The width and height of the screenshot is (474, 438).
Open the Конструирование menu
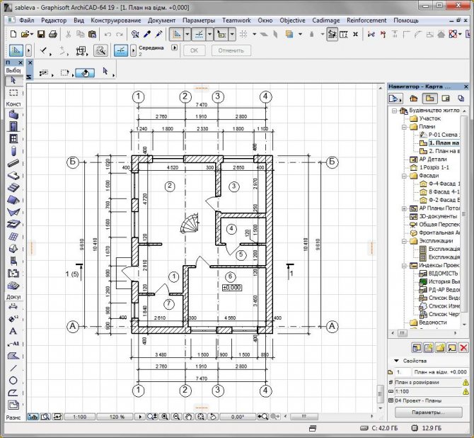pos(116,21)
